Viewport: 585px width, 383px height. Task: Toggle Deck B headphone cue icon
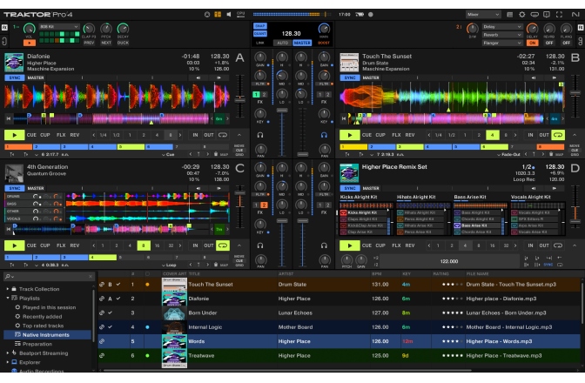tap(324, 135)
